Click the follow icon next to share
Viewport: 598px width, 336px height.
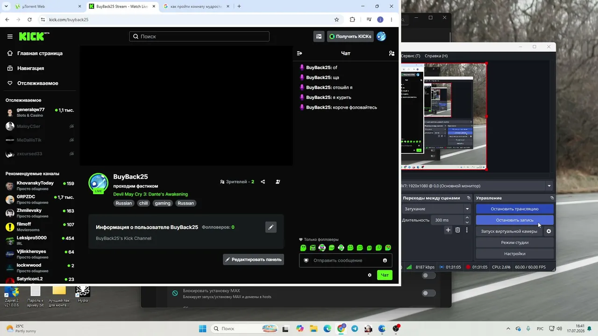[x=278, y=182]
